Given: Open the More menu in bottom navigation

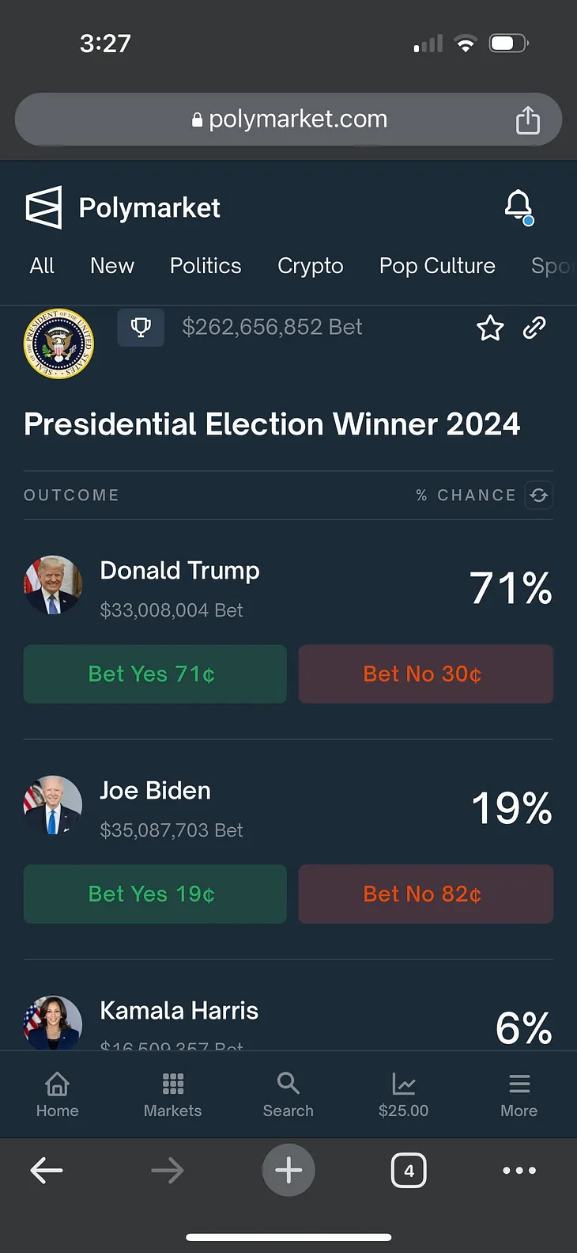Looking at the screenshot, I should point(519,1094).
